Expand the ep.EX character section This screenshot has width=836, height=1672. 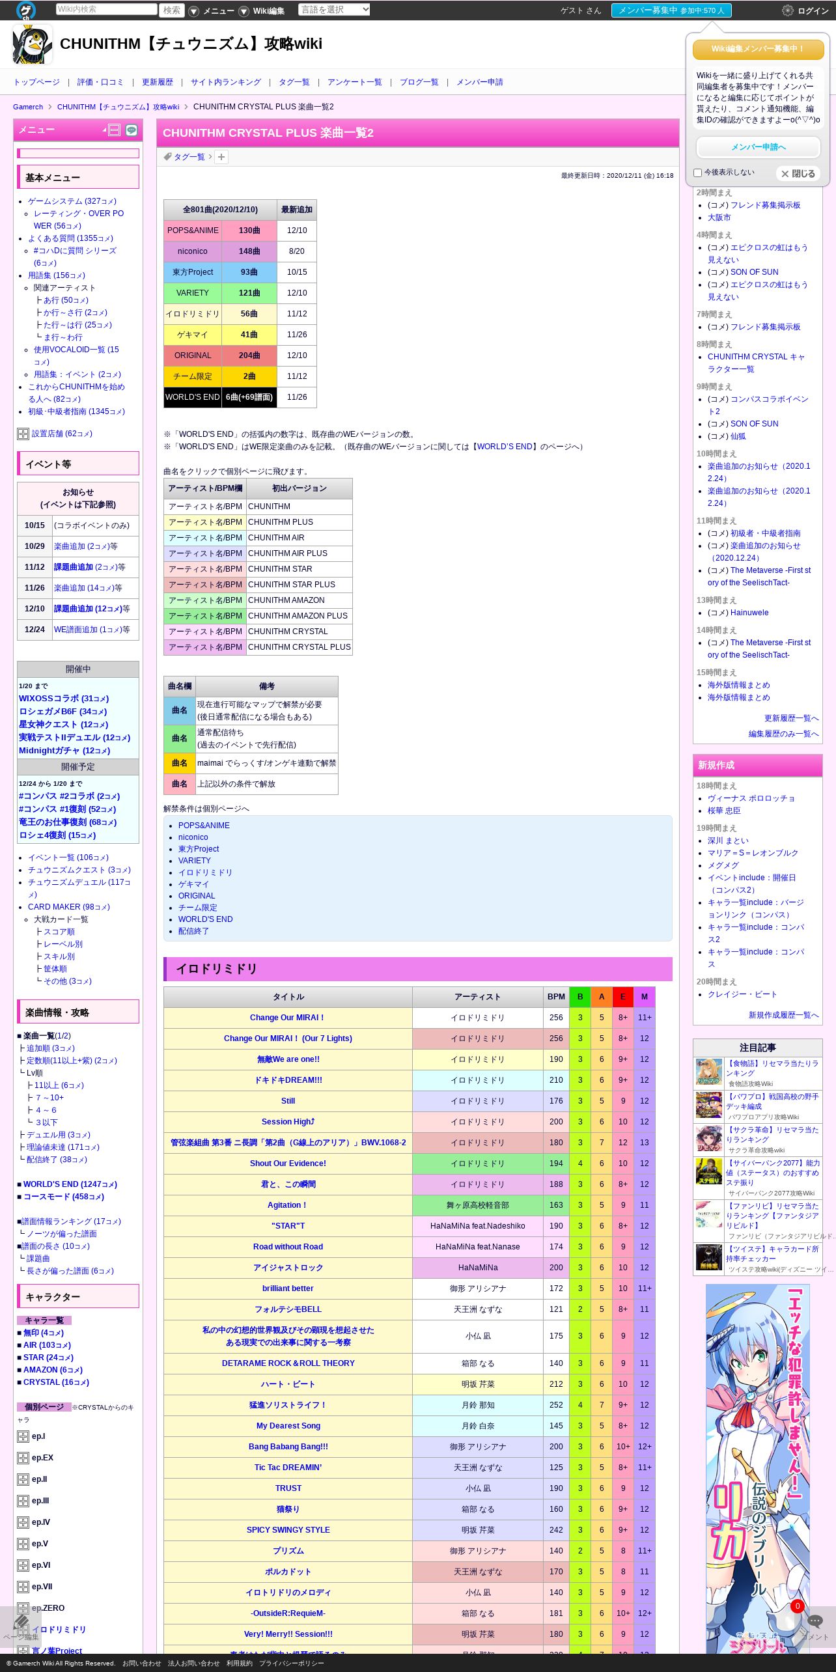click(23, 1458)
